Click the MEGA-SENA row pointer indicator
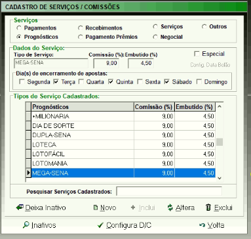 [x=28, y=173]
